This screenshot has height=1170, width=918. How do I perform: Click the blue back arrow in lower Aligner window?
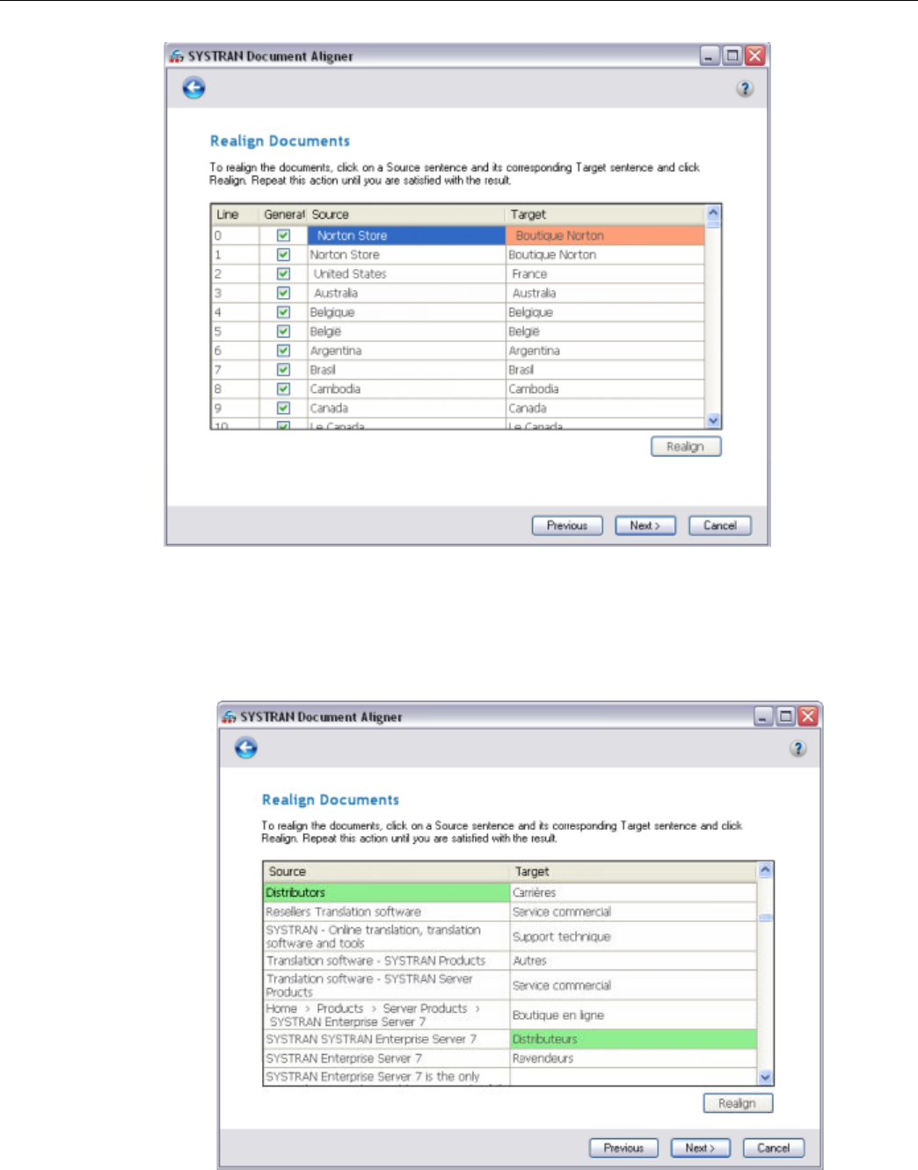(x=246, y=748)
